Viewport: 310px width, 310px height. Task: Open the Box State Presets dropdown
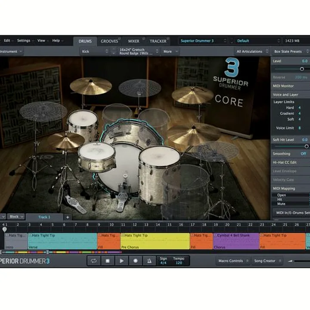(291, 51)
